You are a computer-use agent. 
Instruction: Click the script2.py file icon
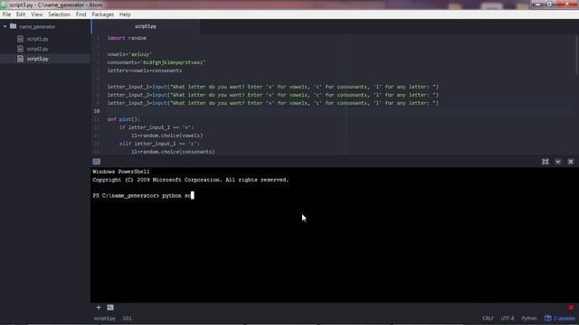pos(20,49)
